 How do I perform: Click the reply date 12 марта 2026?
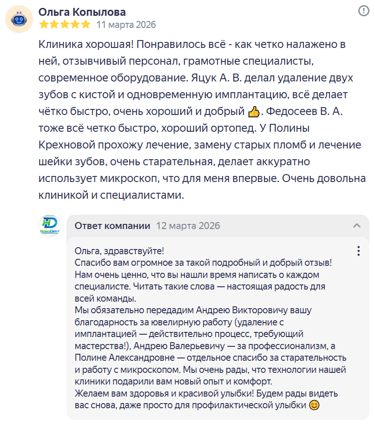(x=188, y=226)
